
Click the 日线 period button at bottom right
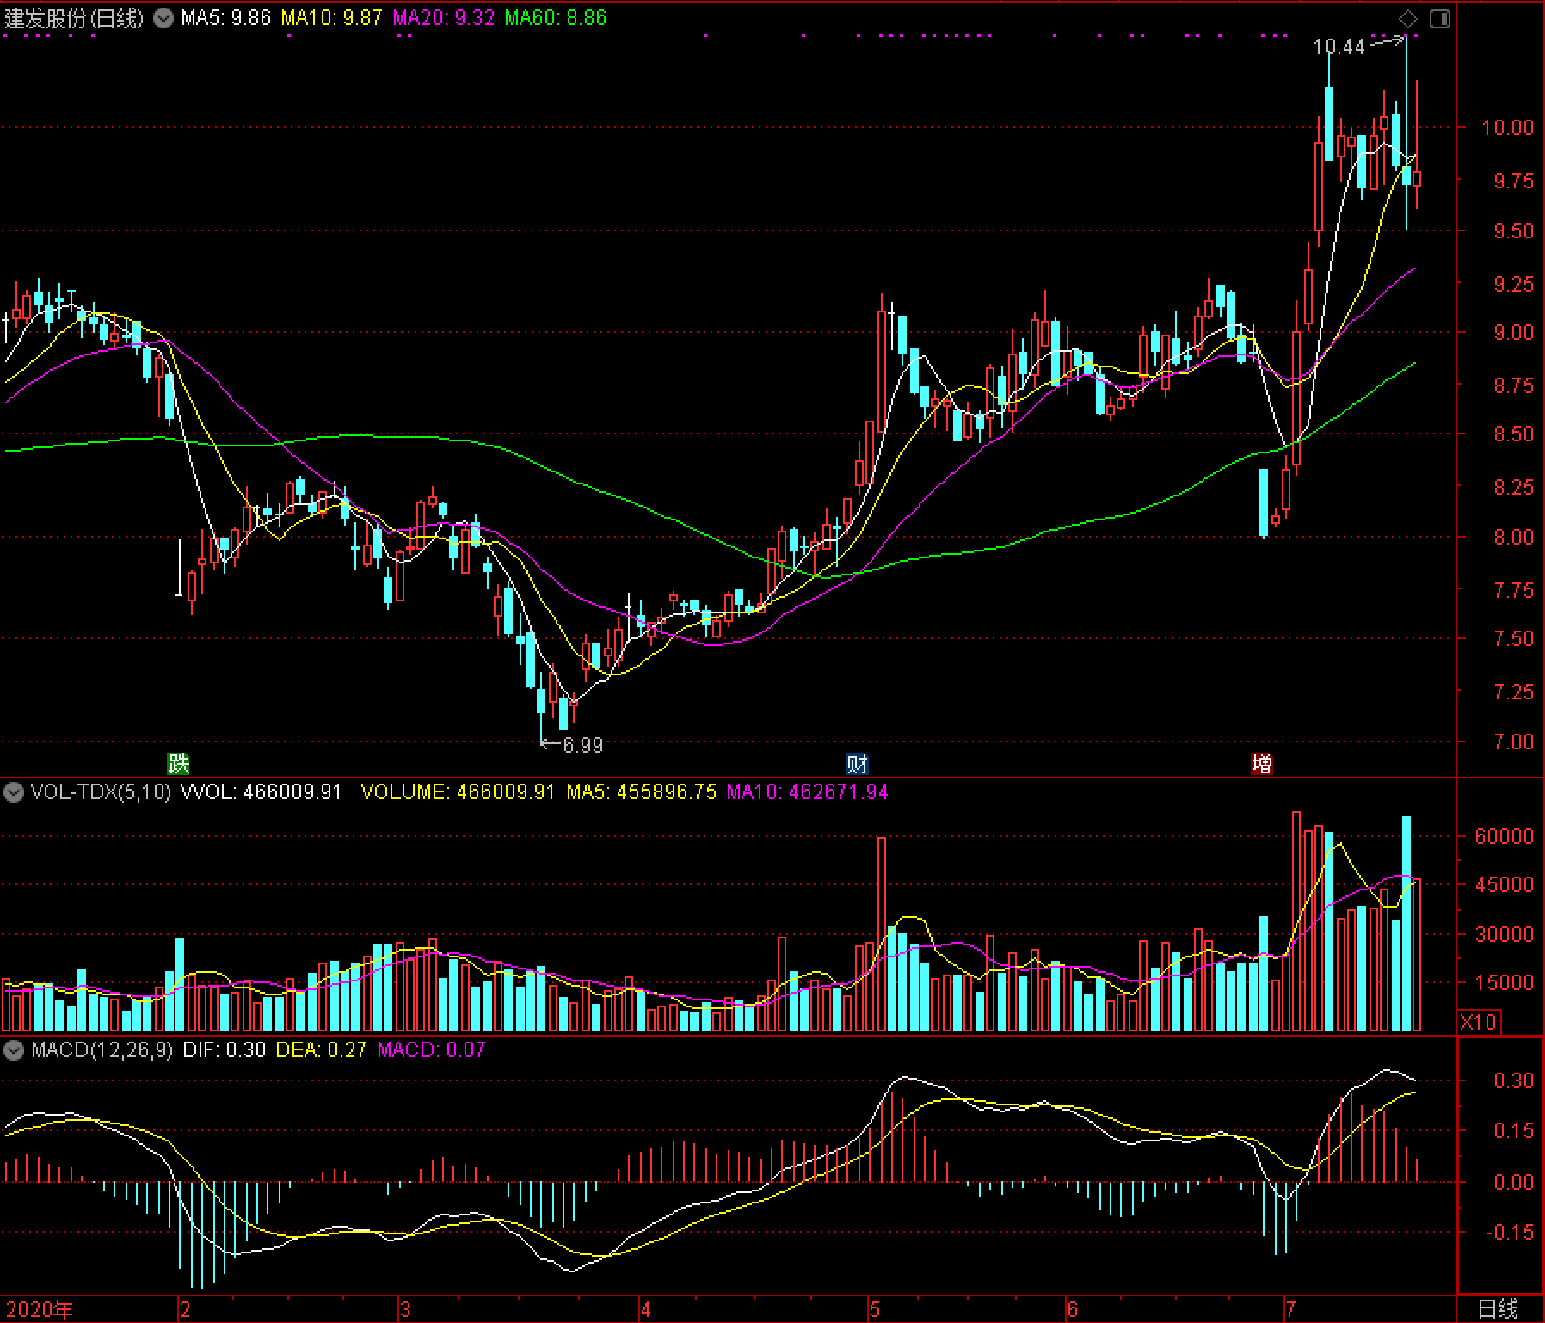(x=1498, y=1309)
